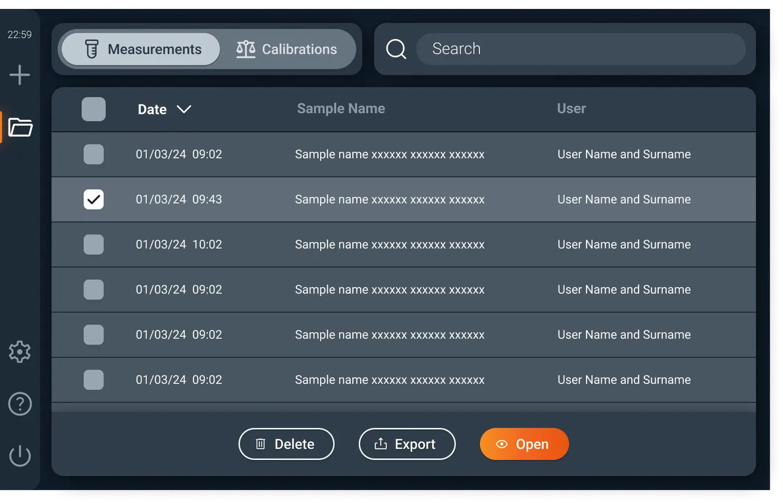Image resolution: width=783 pixels, height=503 pixels.
Task: Switch to the Measurements tab
Action: (140, 49)
